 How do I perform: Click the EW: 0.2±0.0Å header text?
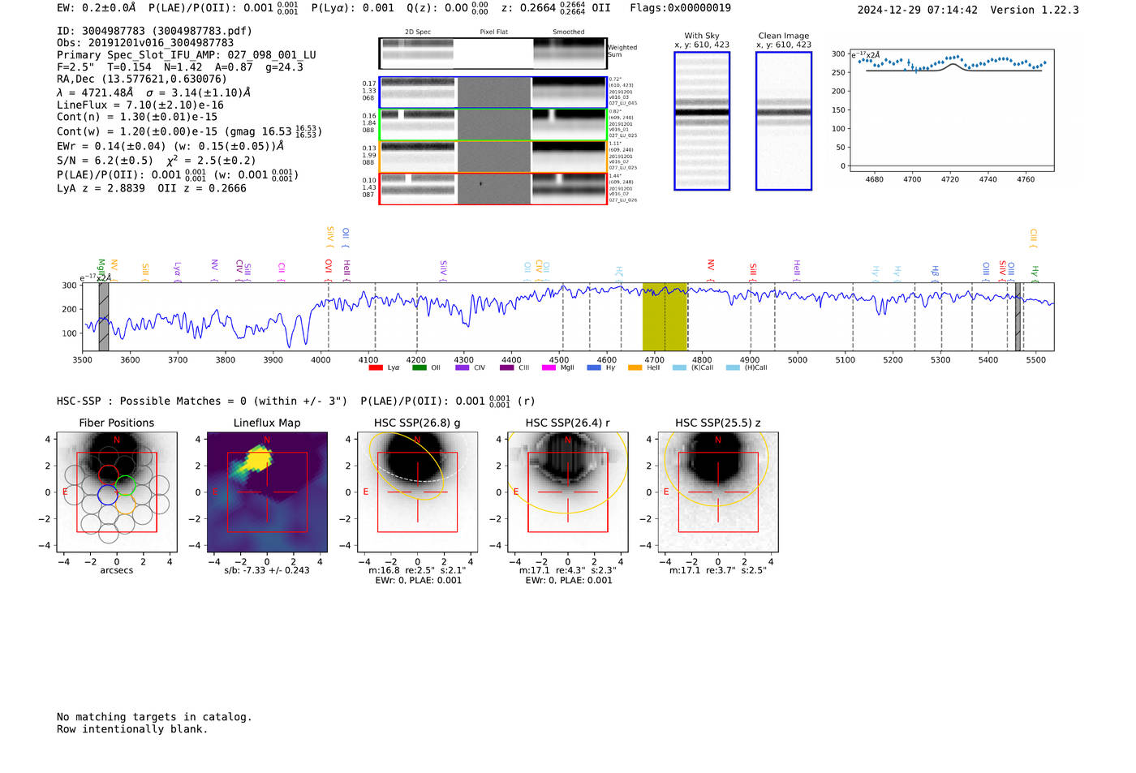[x=97, y=8]
